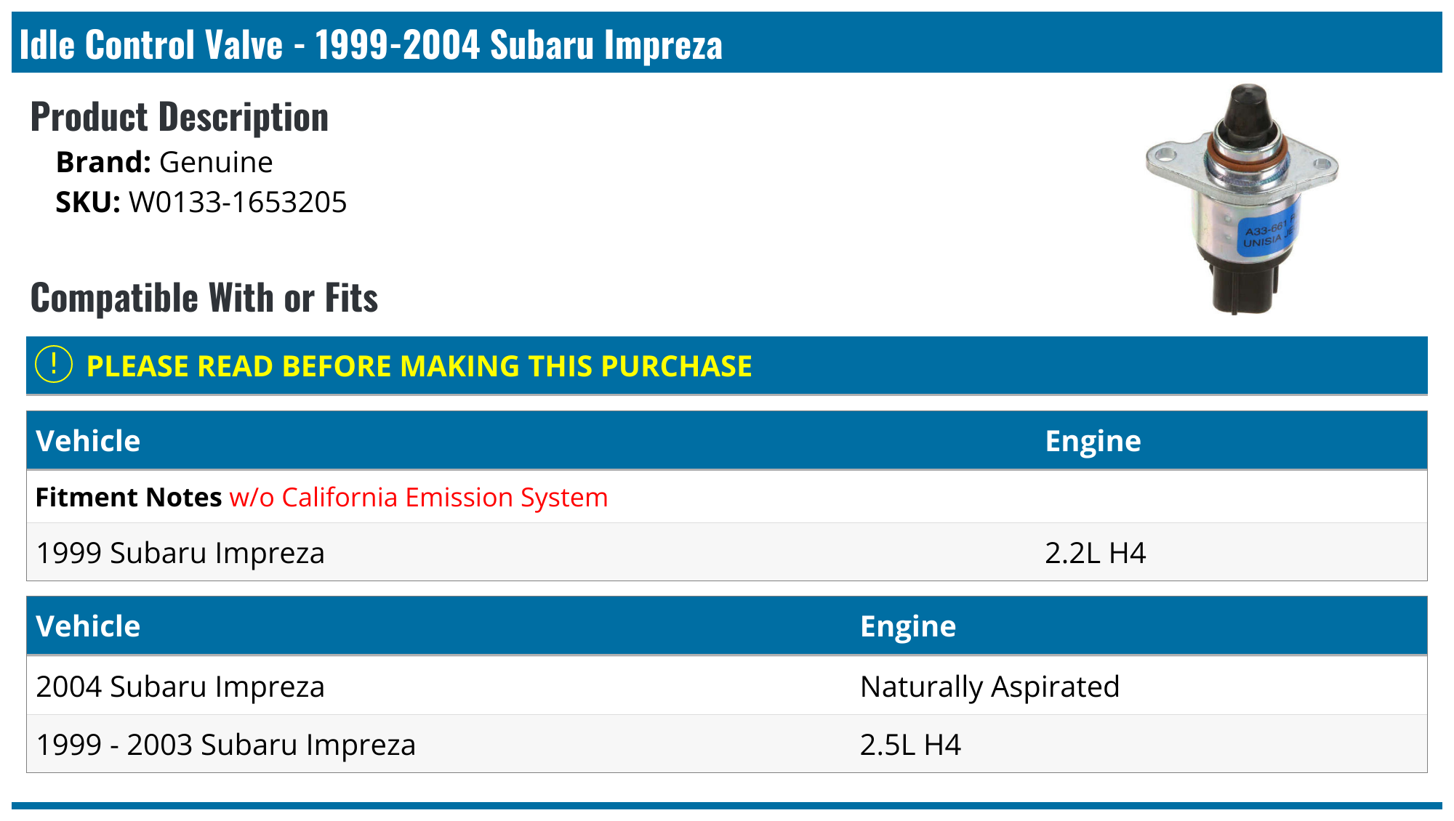Click the Compatible With or Fits heading

coord(204,298)
